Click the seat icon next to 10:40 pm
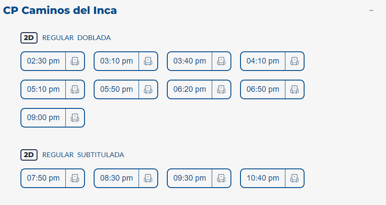386x205 pixels. click(x=295, y=178)
